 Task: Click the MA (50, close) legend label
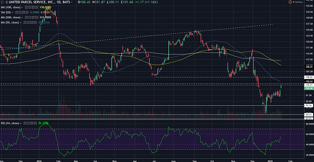(10, 22)
